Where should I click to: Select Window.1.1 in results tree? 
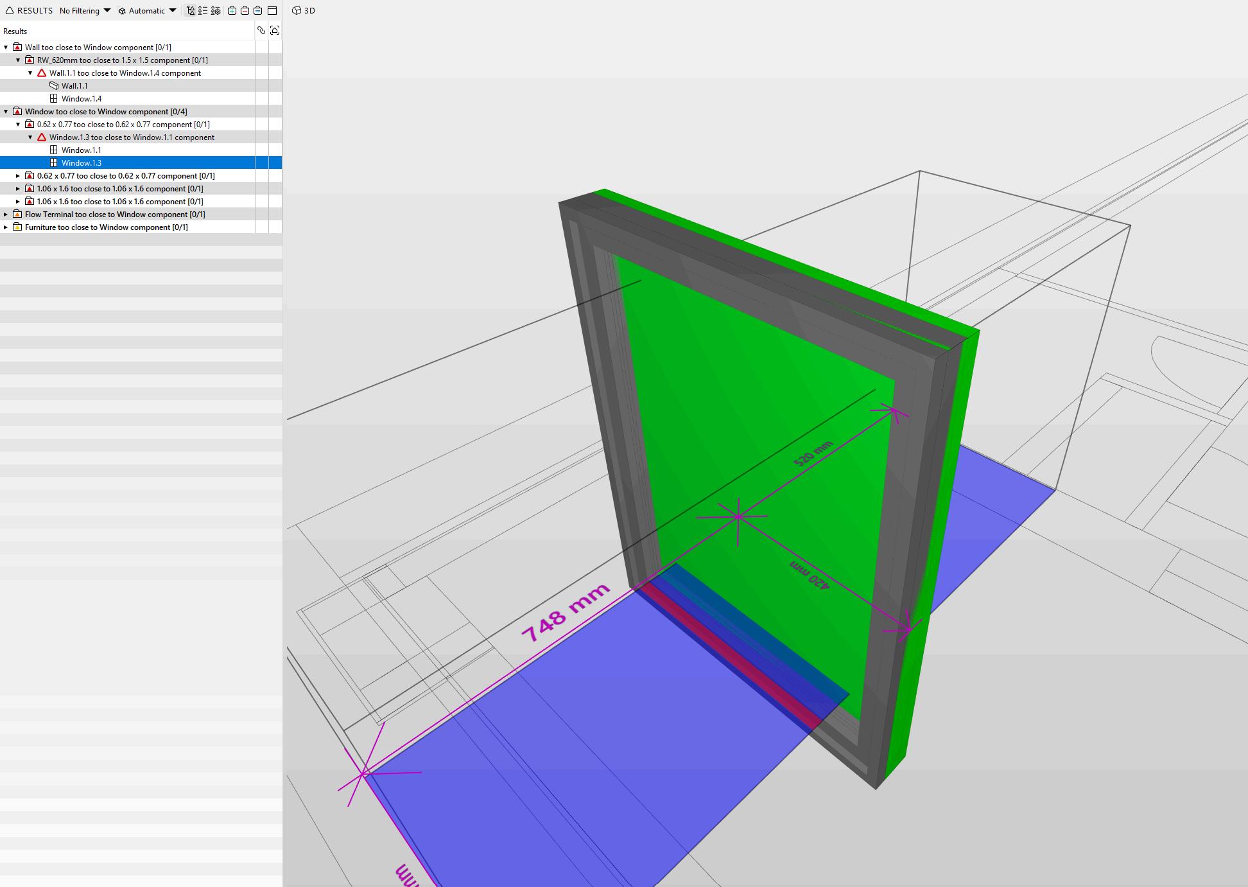click(81, 150)
